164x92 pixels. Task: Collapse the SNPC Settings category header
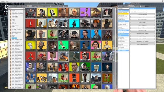tap(123, 21)
